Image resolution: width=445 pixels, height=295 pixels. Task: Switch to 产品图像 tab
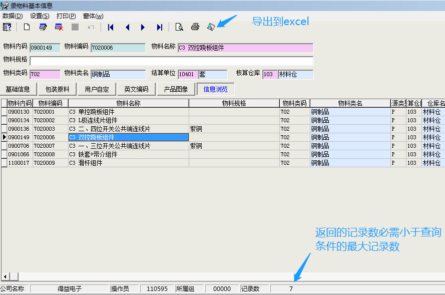click(176, 90)
